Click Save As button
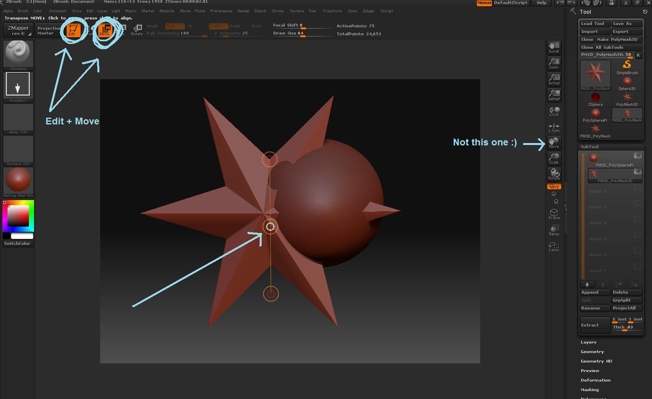The width and height of the screenshot is (652, 399). tap(627, 24)
